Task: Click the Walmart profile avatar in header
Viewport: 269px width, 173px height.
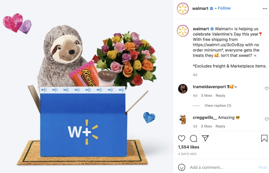Action: (183, 9)
